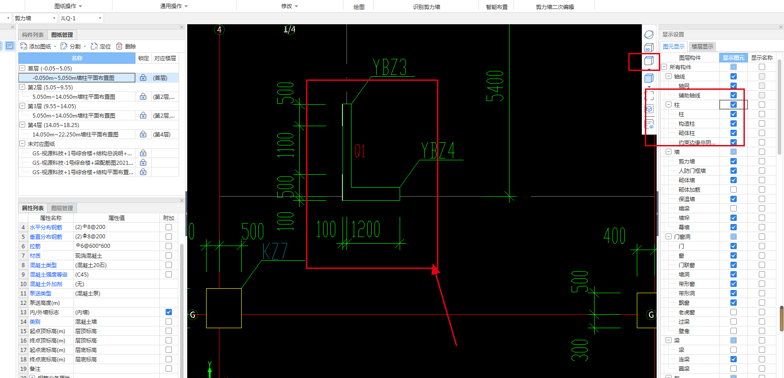Click the Split (分割) drawing icon

(x=64, y=46)
